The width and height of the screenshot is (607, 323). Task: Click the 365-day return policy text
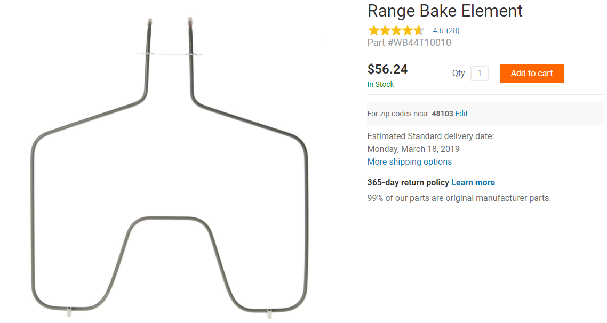pyautogui.click(x=408, y=182)
